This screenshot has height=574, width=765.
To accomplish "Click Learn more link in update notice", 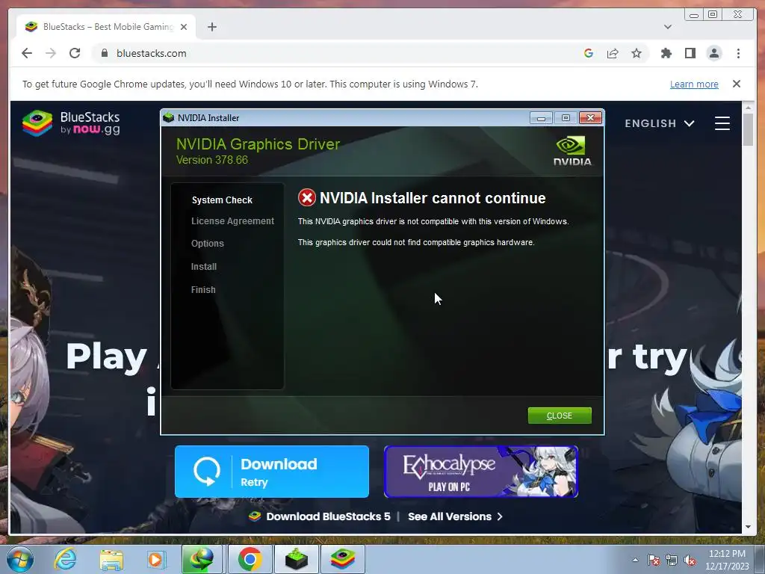I will tap(694, 84).
